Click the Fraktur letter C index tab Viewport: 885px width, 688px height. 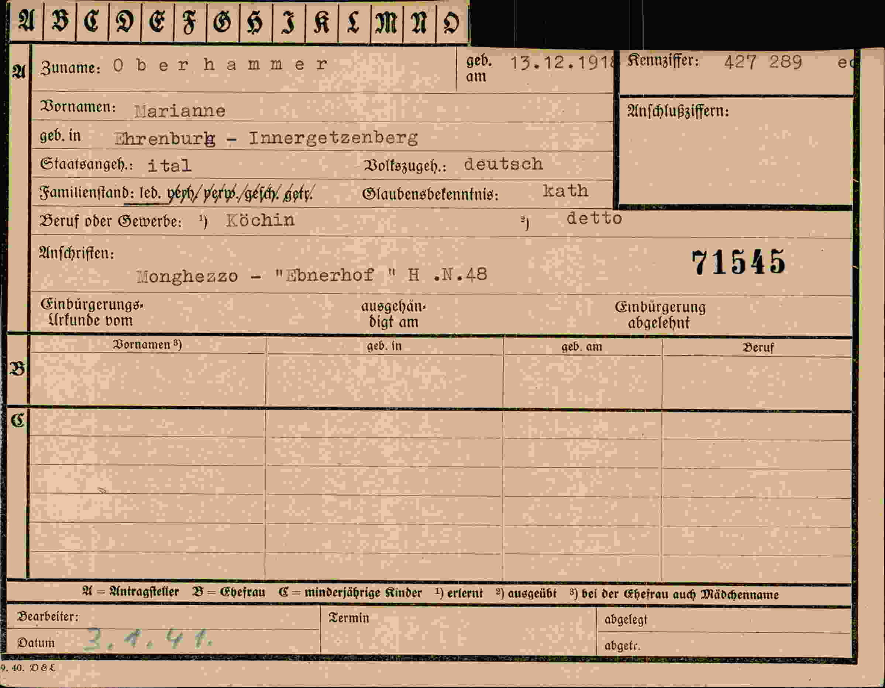point(92,21)
